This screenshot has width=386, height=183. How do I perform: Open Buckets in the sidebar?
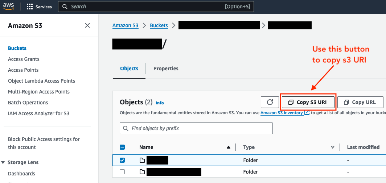point(17,48)
